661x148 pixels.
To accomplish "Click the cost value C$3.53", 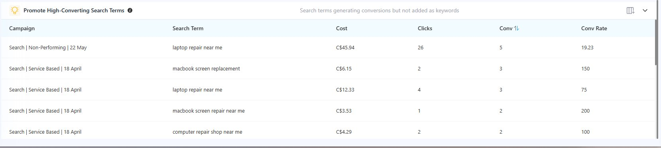I will [344, 111].
